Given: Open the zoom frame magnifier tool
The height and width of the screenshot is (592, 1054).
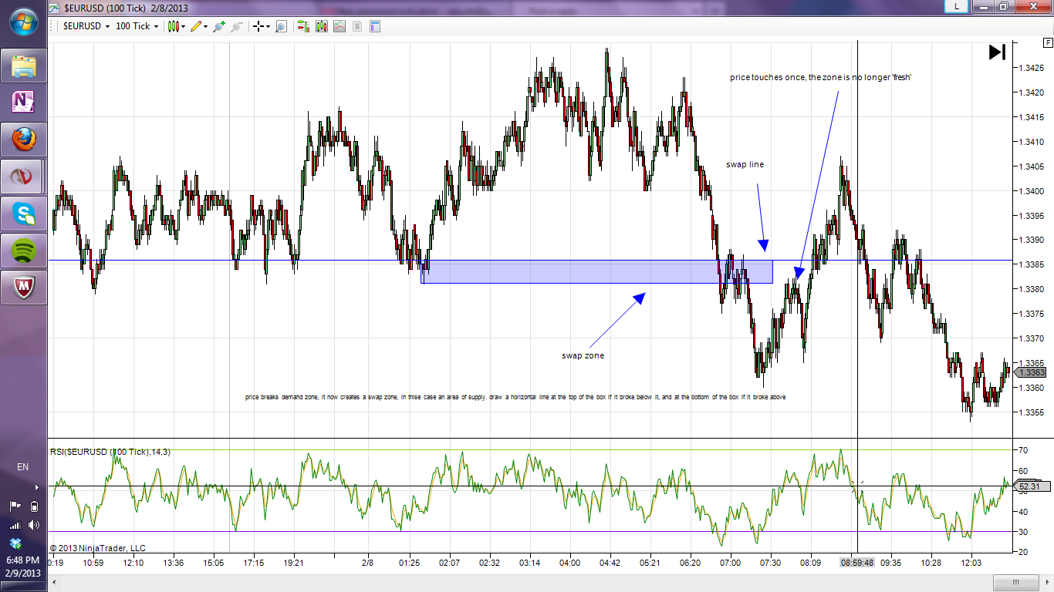Looking at the screenshot, I should tap(281, 26).
